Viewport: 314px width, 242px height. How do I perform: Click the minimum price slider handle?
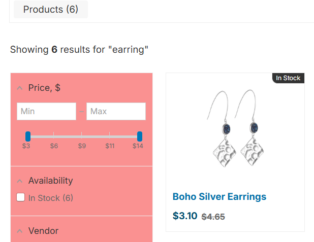[x=28, y=136]
